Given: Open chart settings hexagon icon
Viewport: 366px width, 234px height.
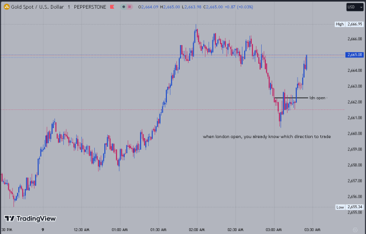Looking at the screenshot, I should click(x=355, y=230).
